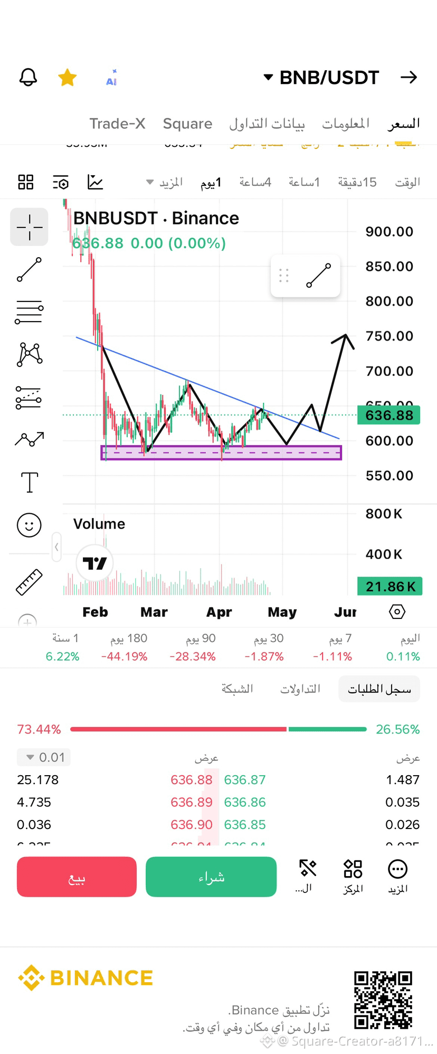Select the 30 يوم performance period
This screenshot has height=1054, width=437.
pyautogui.click(x=264, y=647)
